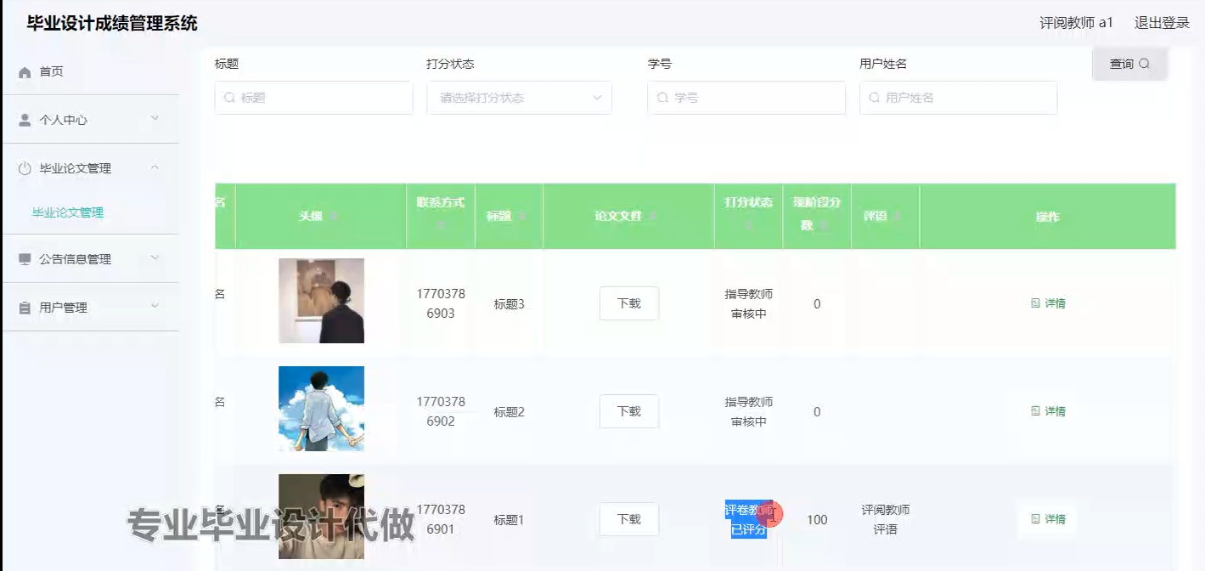Toggle sorting on the 标题 column header
1205x571 pixels.
coord(522,217)
